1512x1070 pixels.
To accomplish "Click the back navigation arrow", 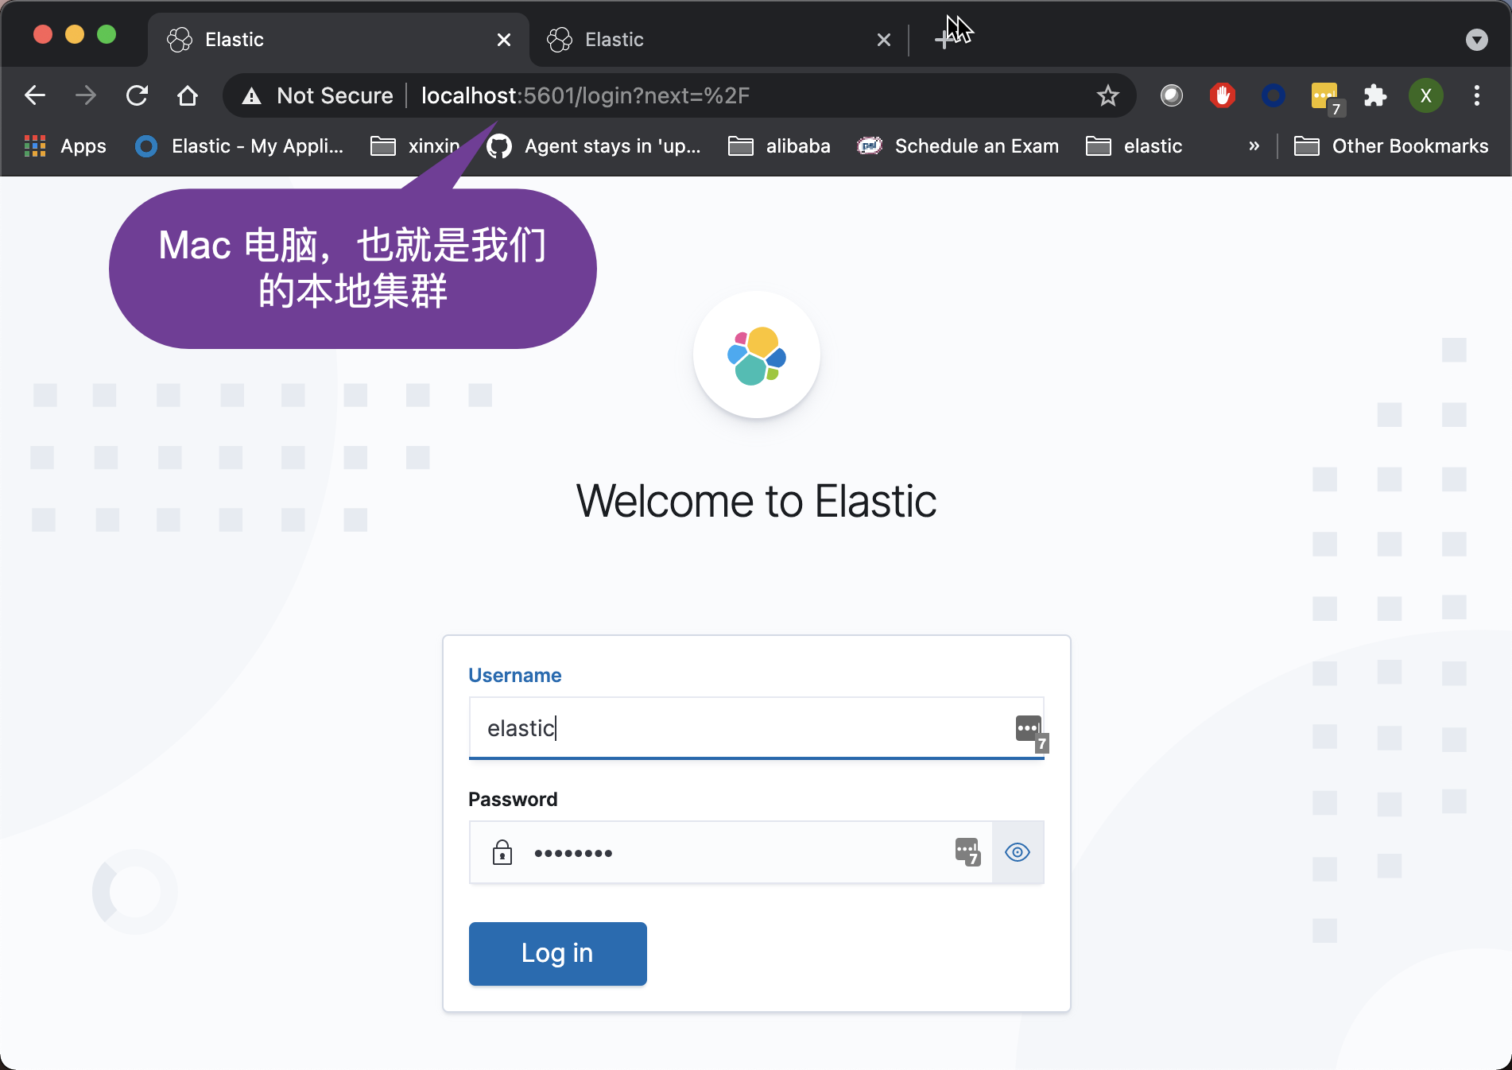I will (34, 95).
